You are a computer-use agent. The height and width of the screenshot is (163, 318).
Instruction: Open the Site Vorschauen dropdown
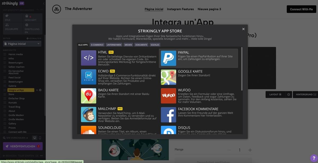tap(15, 138)
